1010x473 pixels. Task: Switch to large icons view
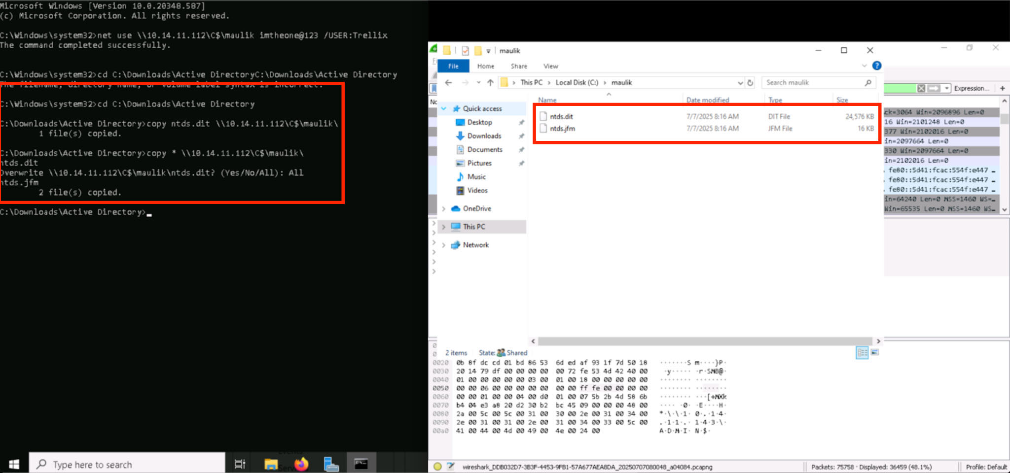pyautogui.click(x=874, y=352)
